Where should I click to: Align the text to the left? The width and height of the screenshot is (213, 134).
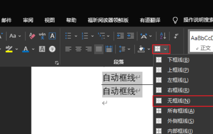tap(68, 49)
